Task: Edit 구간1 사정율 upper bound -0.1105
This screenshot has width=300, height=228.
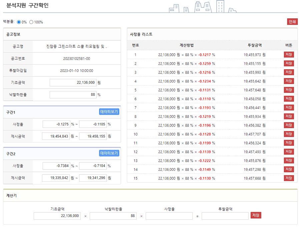Action: (93, 124)
